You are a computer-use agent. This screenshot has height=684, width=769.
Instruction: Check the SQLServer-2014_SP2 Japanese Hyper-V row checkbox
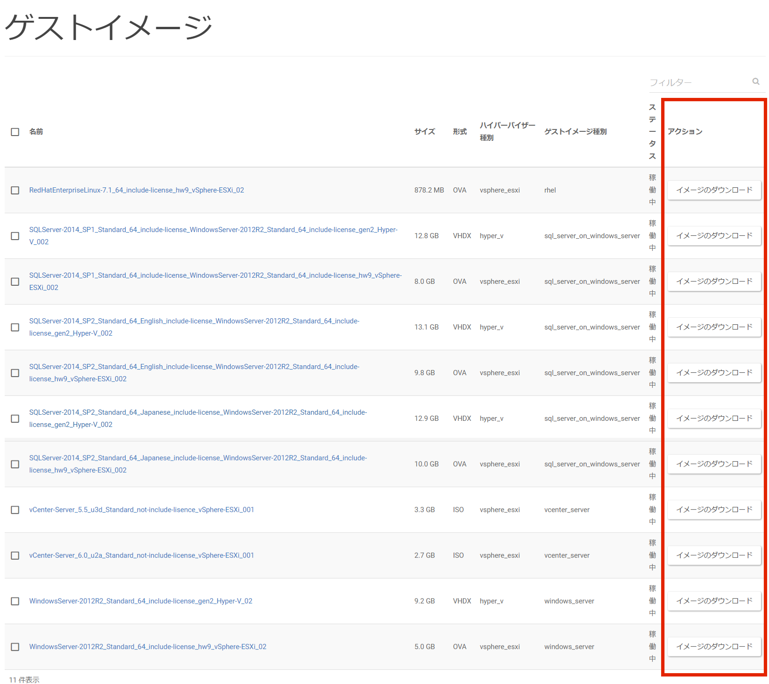click(15, 418)
